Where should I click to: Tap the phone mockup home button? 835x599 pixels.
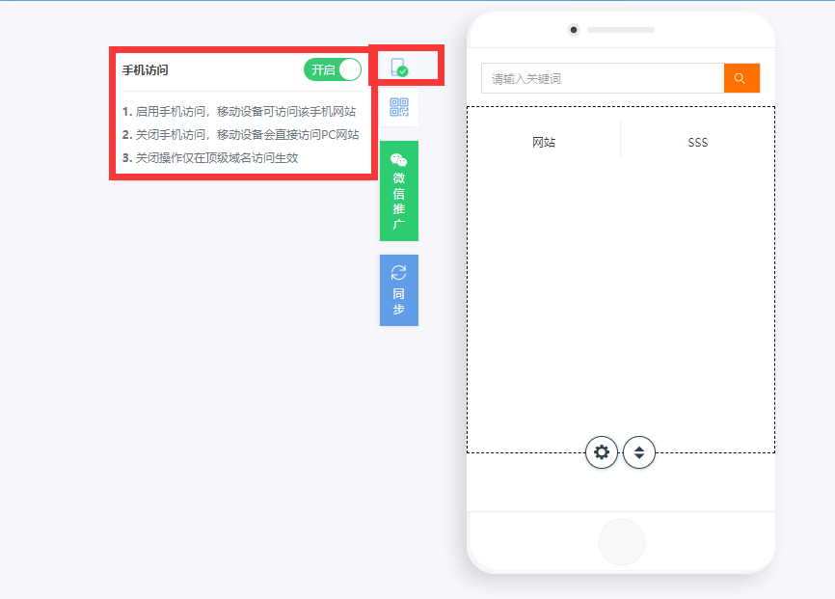click(622, 542)
